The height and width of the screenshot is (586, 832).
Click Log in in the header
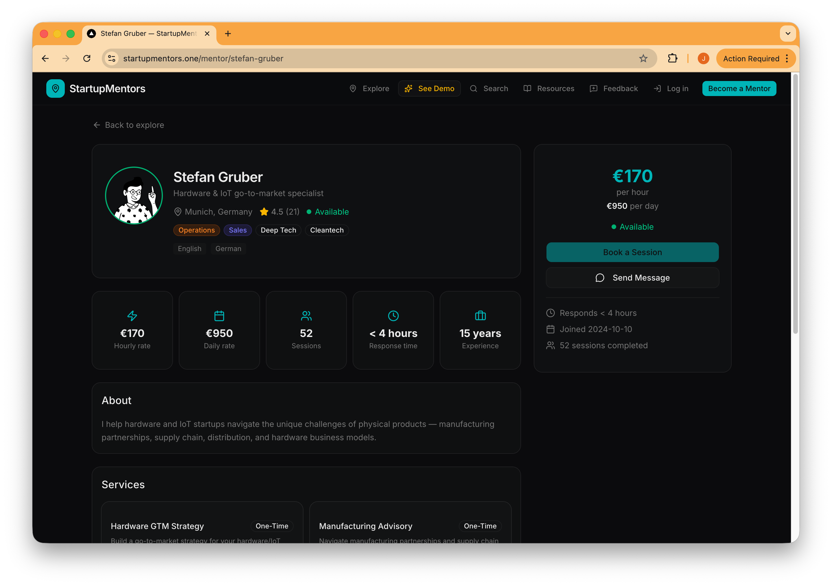coord(671,89)
